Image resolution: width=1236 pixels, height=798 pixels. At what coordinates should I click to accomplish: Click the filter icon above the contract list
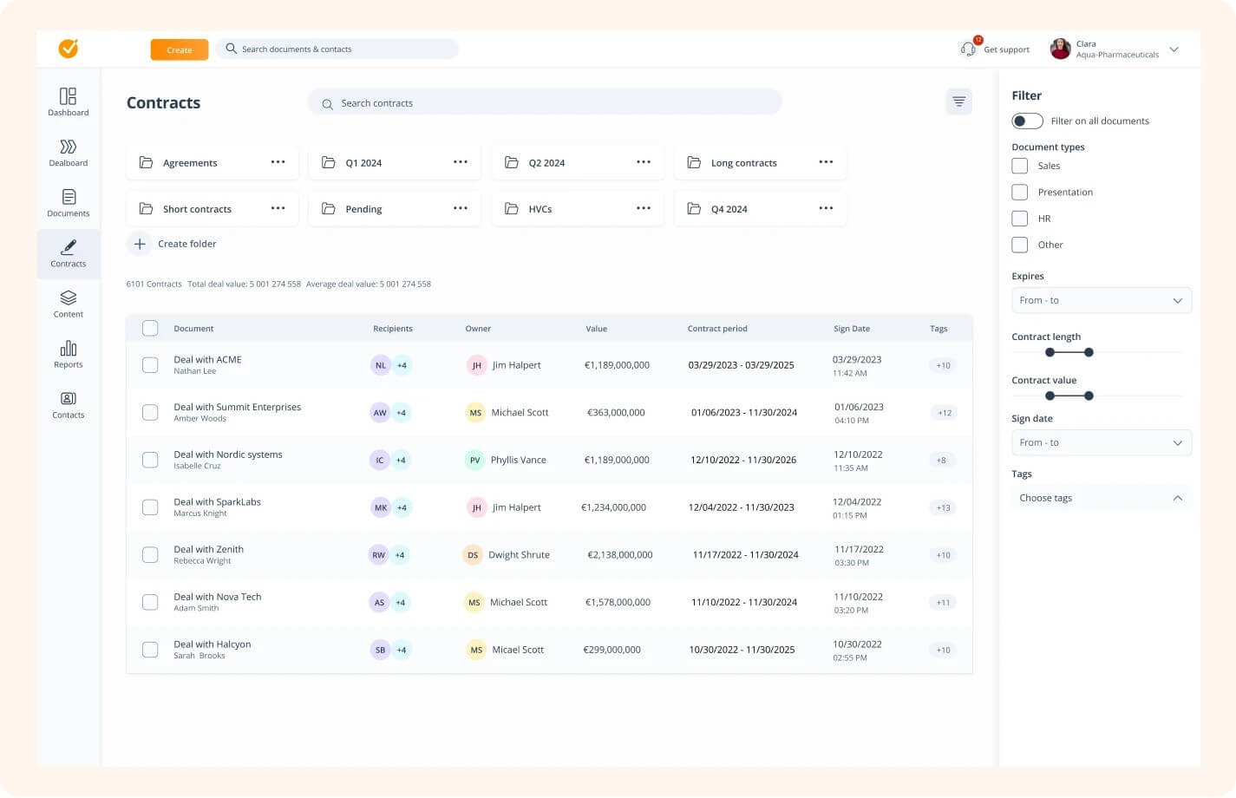tap(958, 101)
